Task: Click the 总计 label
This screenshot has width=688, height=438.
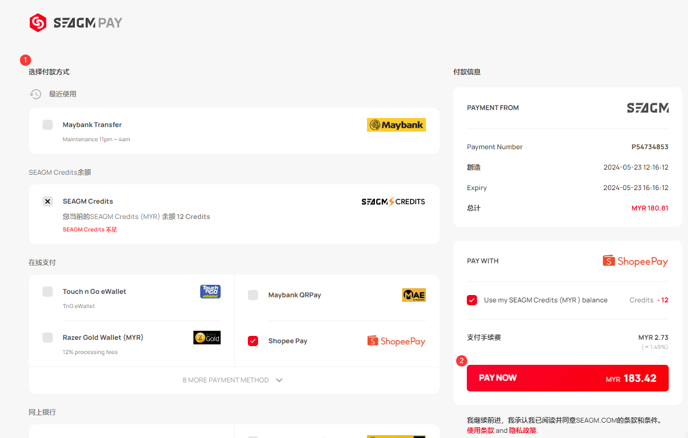Action: click(x=474, y=208)
